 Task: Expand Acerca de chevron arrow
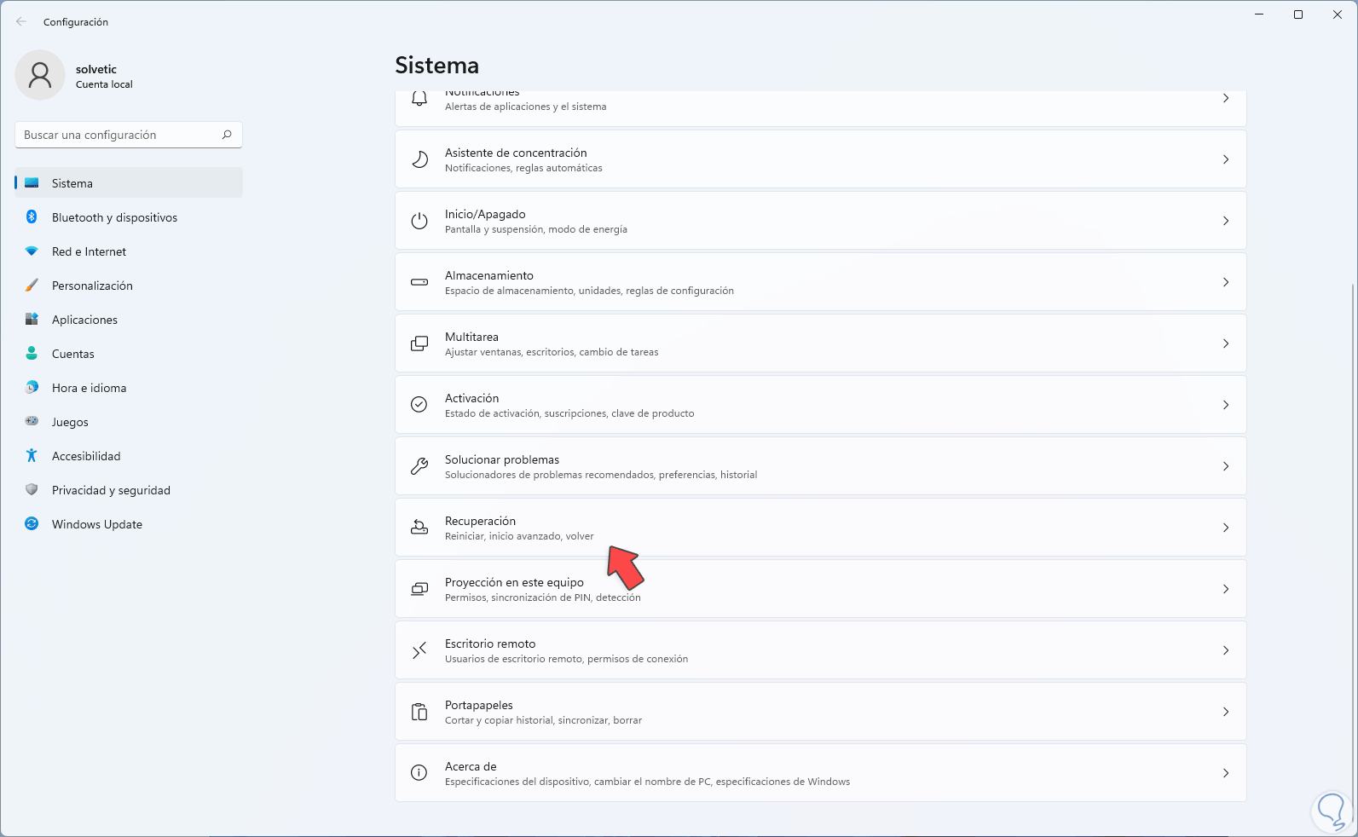1226,773
